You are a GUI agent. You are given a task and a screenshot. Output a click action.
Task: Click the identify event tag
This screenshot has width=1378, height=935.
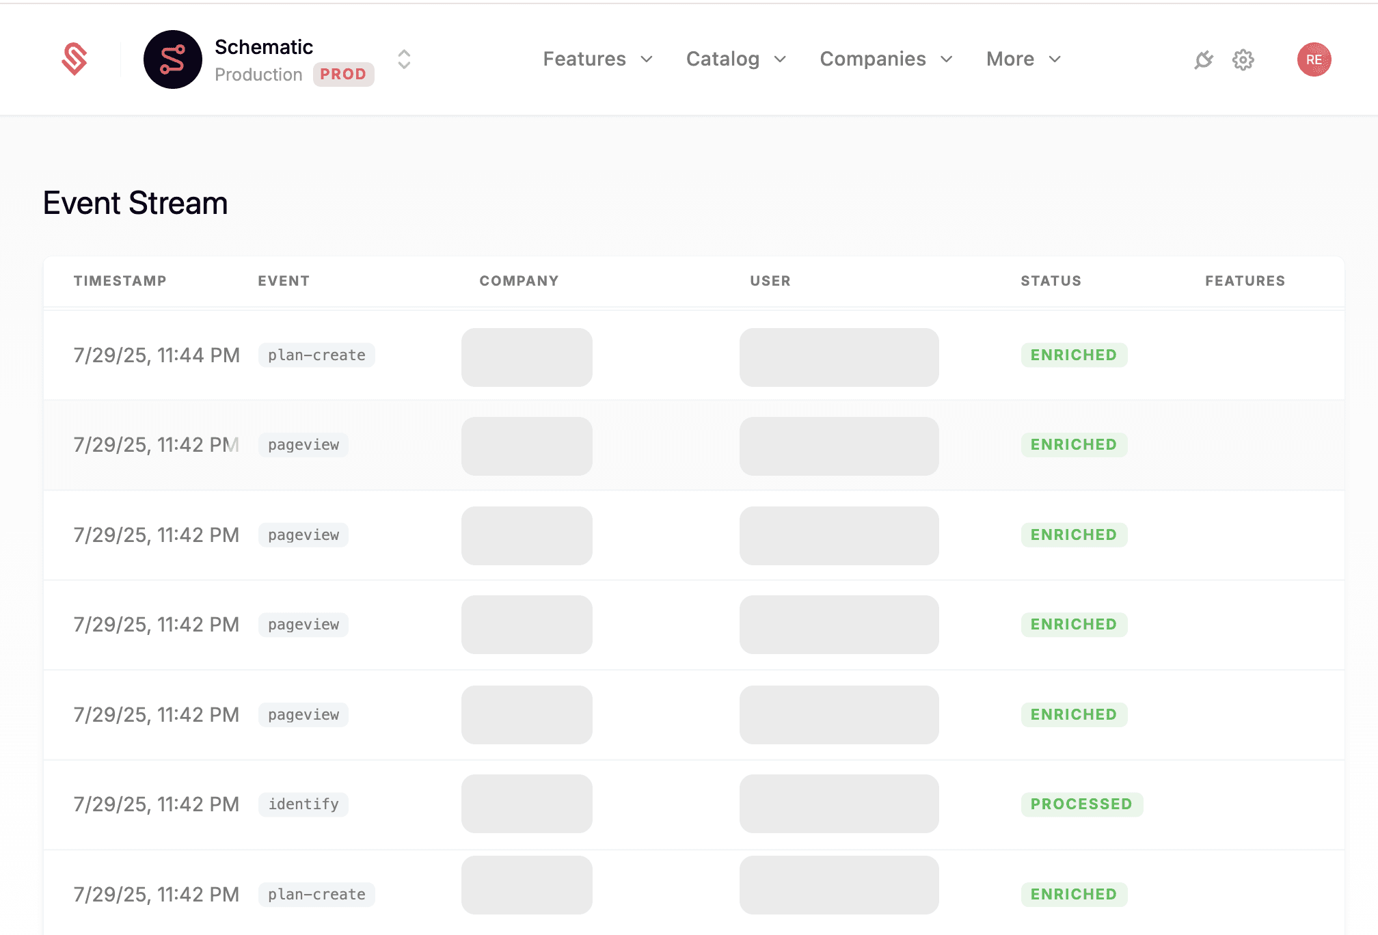[303, 804]
